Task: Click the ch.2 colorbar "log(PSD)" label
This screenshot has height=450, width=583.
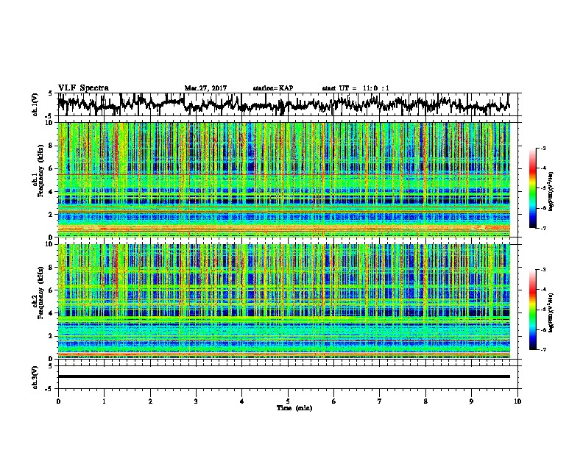Action: tap(551, 312)
